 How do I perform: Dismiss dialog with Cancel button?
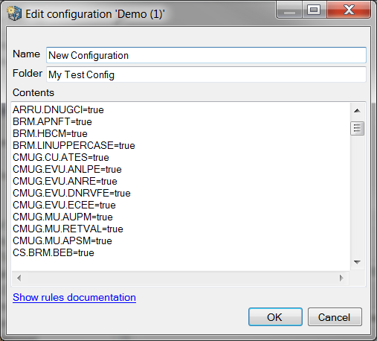coord(335,317)
